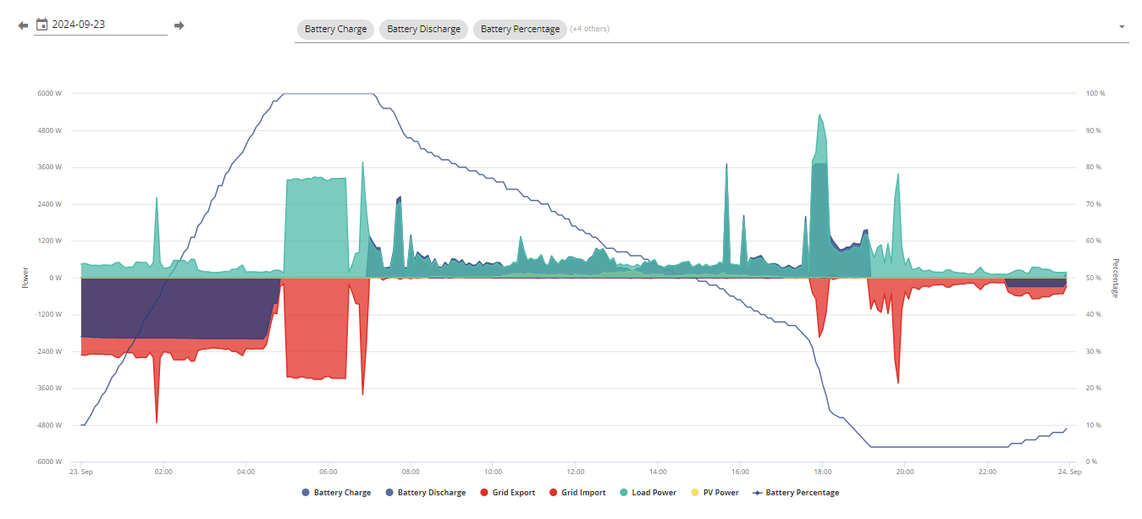Screen dimensions: 1142x519
Task: Toggle PV Power series in legend
Action: tap(714, 492)
